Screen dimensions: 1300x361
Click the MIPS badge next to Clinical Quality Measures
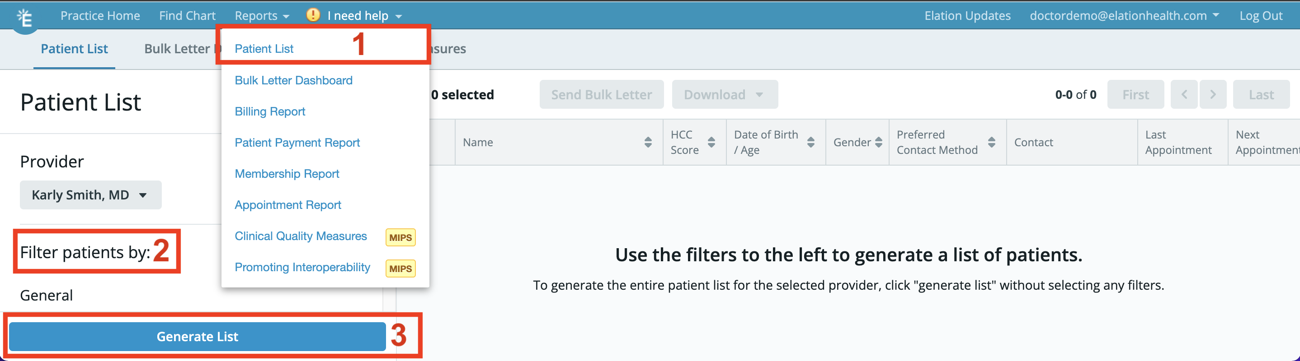400,236
